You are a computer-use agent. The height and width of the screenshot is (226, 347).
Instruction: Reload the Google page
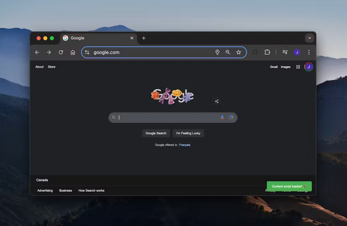(x=61, y=53)
